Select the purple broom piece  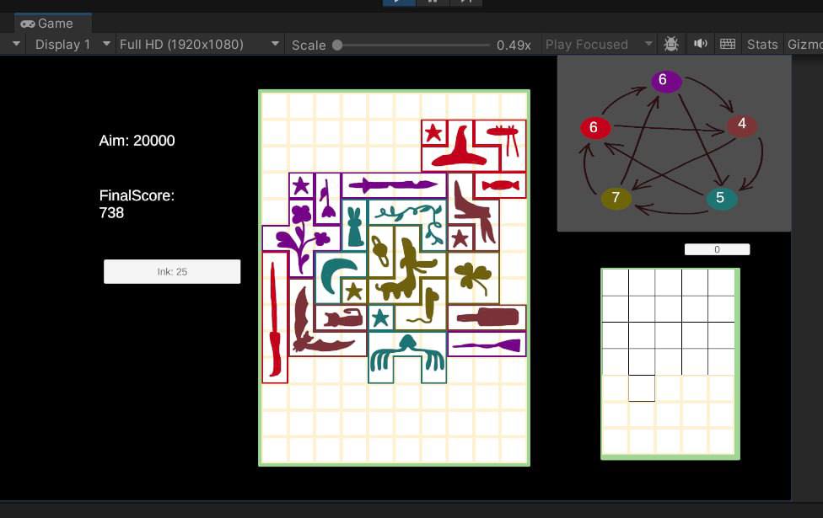tap(487, 344)
